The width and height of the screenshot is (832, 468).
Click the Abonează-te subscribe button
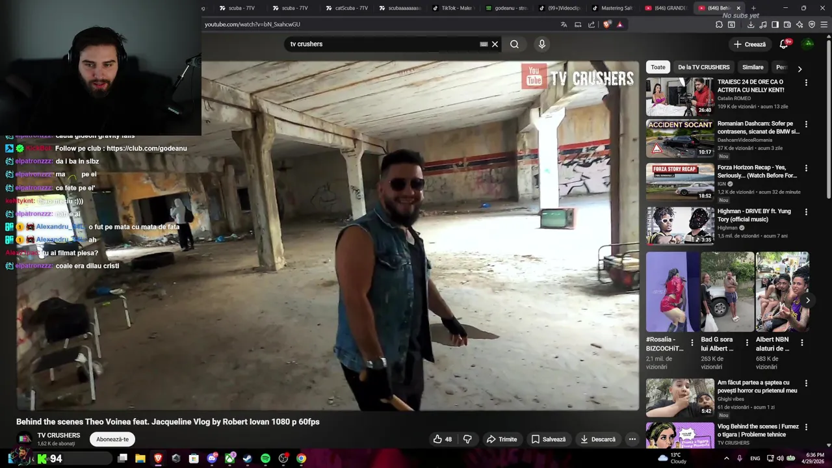[112, 439]
